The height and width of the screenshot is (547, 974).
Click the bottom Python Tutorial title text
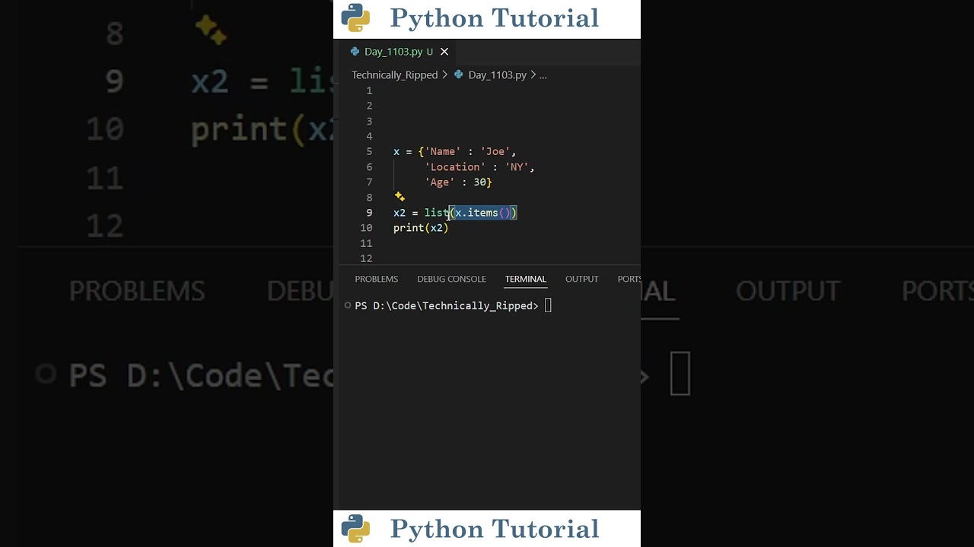(495, 529)
